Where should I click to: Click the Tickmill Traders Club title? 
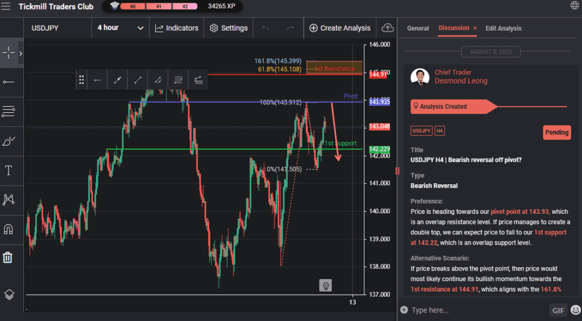[x=56, y=6]
